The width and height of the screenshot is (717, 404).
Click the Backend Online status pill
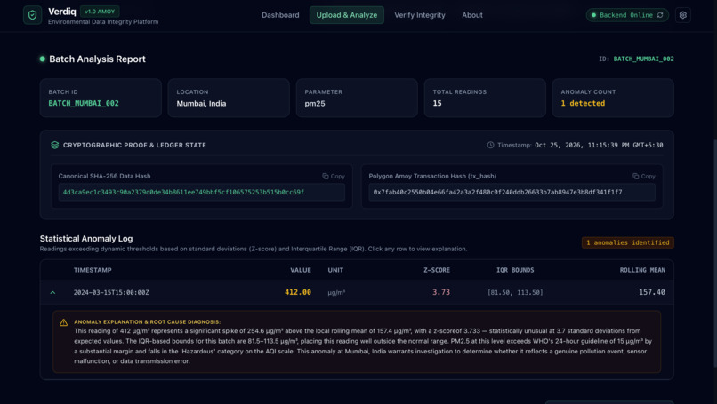pyautogui.click(x=627, y=15)
